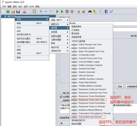Expand the 测试片段 submenu
This screenshot has height=126, width=137.
59,47
